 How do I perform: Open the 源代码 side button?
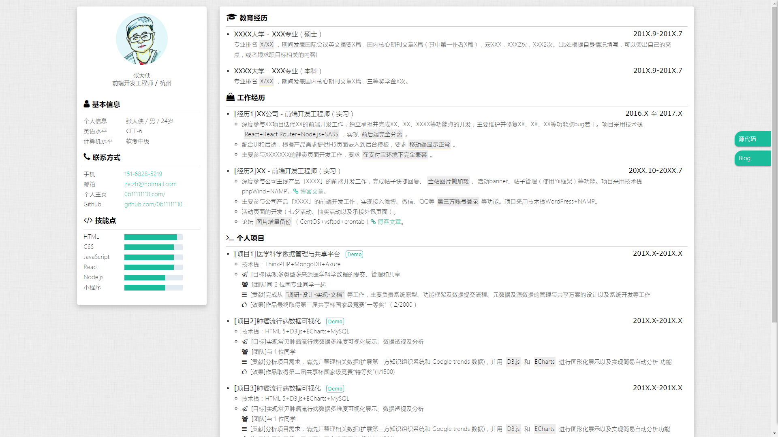click(x=752, y=139)
